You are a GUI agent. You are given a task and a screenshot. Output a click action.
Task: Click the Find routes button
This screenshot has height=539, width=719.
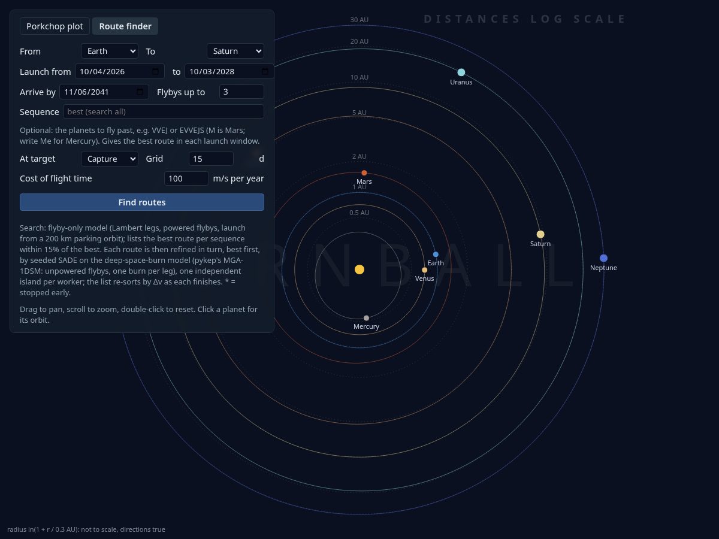point(142,202)
